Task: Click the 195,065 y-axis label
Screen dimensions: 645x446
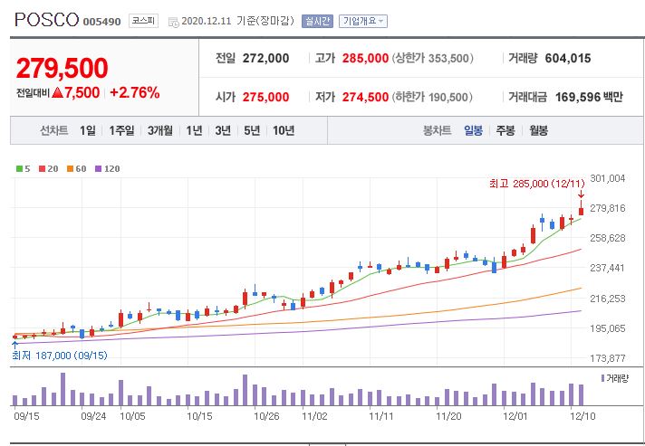Action: click(x=608, y=328)
